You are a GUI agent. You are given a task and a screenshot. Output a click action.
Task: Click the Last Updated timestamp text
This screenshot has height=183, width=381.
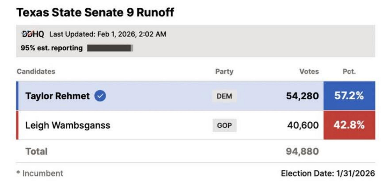pos(108,34)
